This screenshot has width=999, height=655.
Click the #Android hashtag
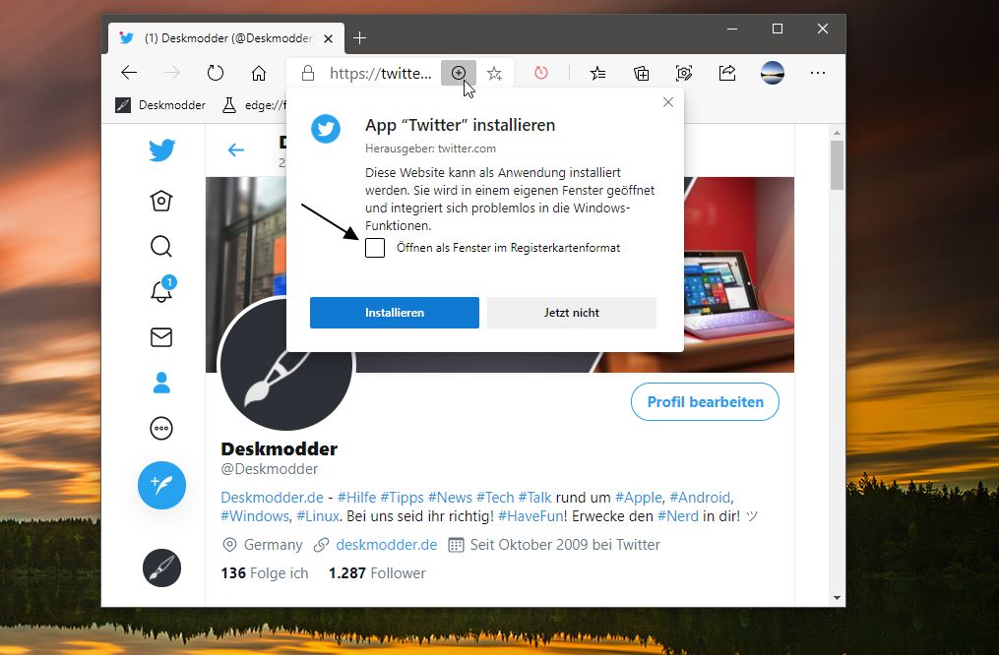(700, 497)
